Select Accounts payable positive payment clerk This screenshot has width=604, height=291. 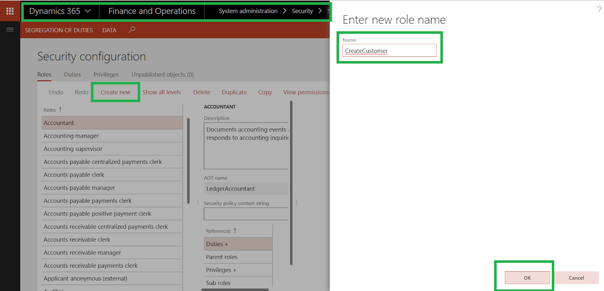click(112, 214)
